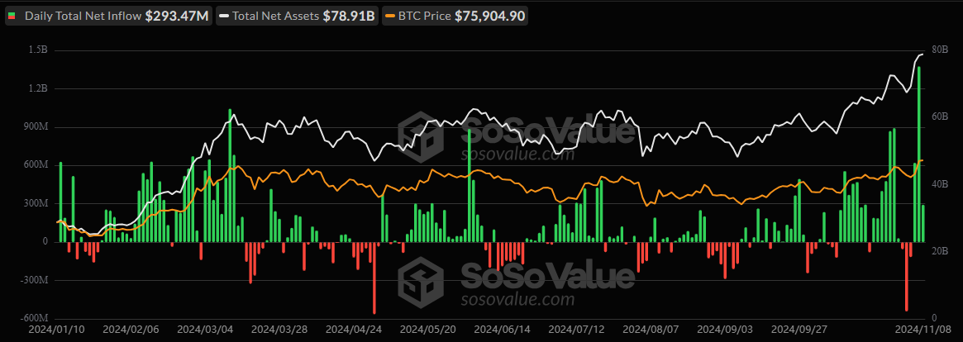The width and height of the screenshot is (963, 342).
Task: Click the red-green inflow legend color marker
Action: click(12, 17)
